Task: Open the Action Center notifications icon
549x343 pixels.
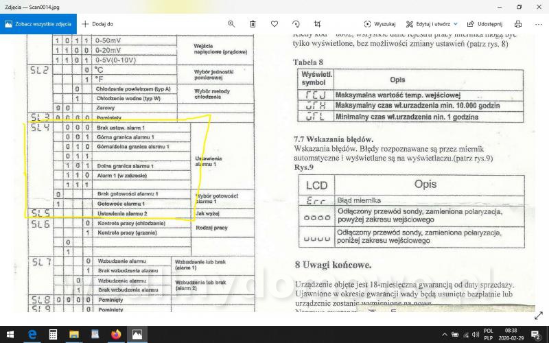Action: click(536, 335)
